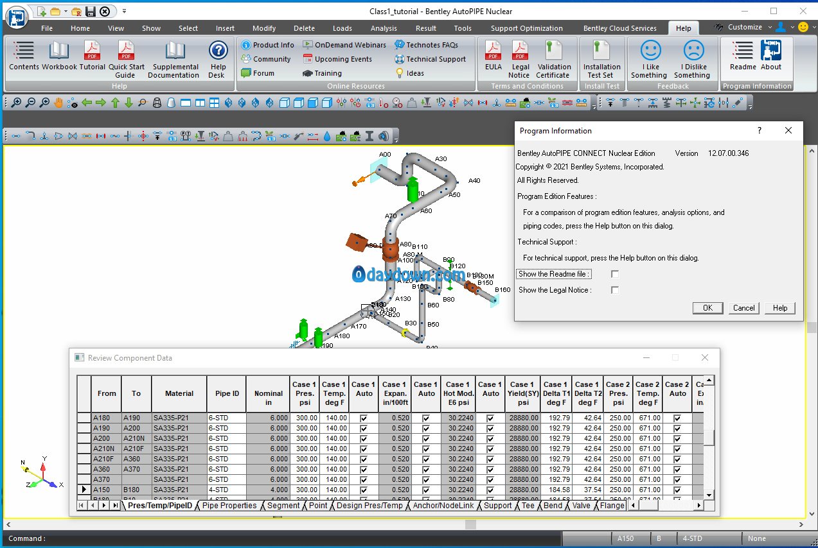Expand the user account dropdown
The image size is (818, 548).
(792, 28)
